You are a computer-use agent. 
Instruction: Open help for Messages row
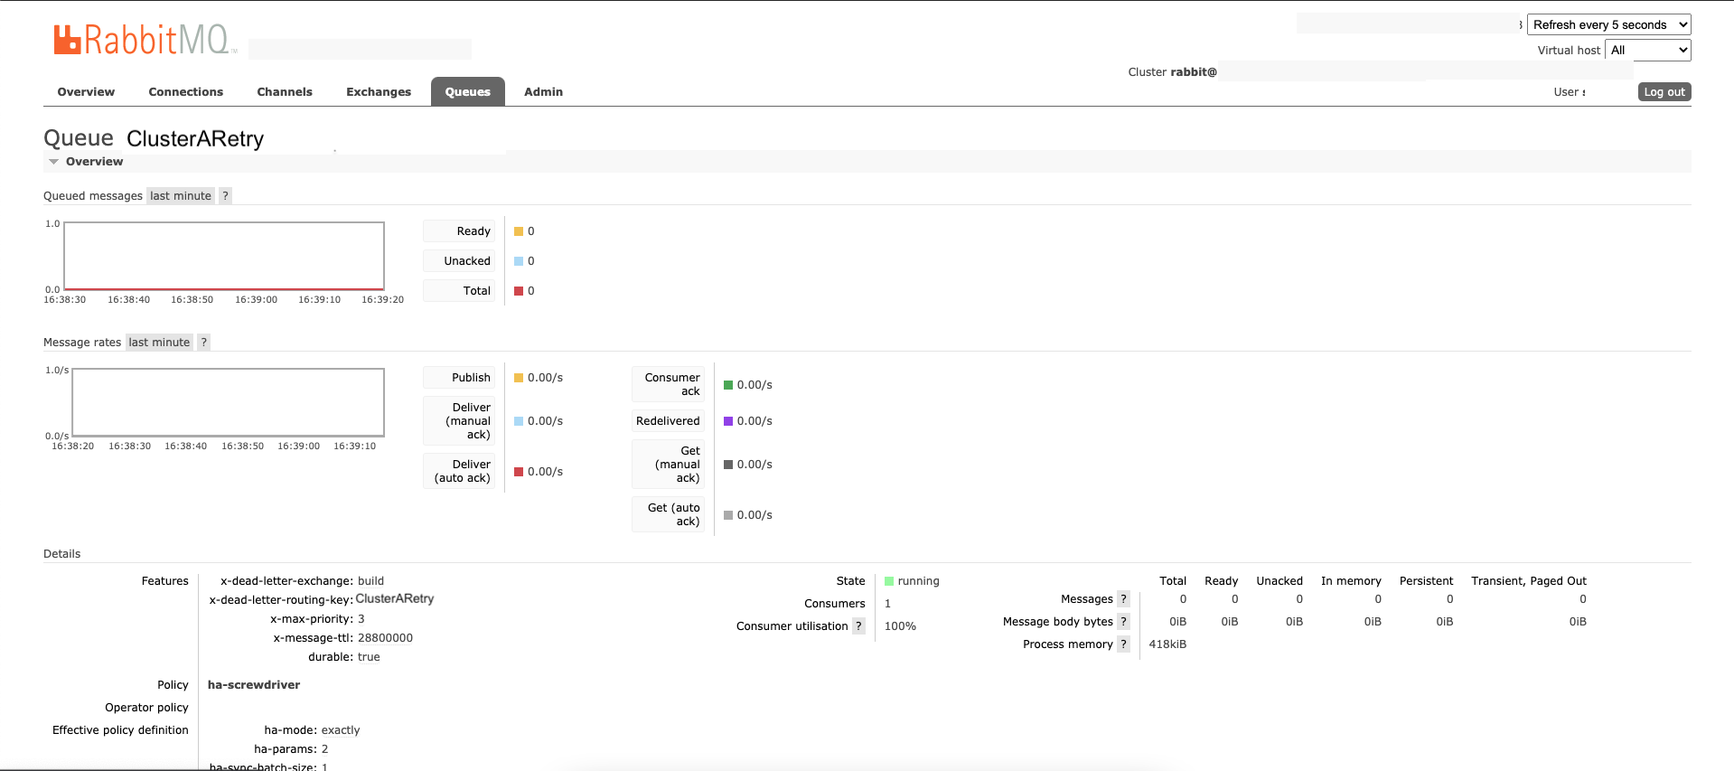pos(1123,599)
